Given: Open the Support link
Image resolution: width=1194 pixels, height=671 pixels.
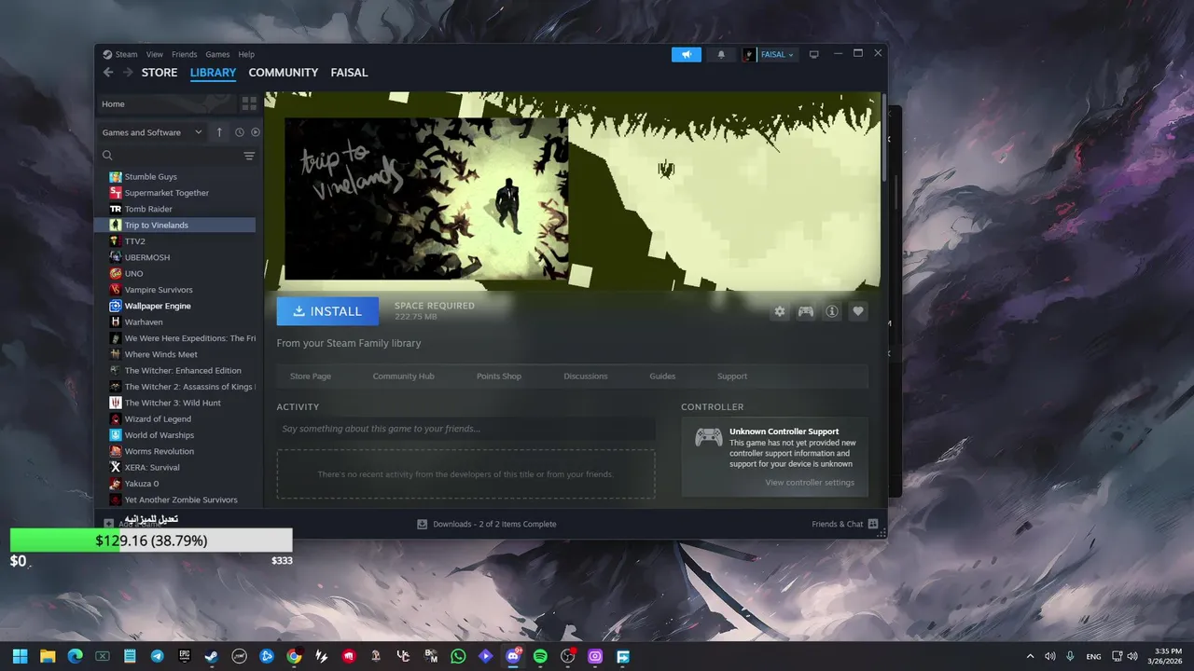Looking at the screenshot, I should 732,377.
